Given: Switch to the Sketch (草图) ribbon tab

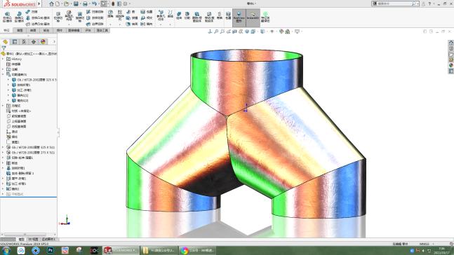Looking at the screenshot, I should point(20,30).
